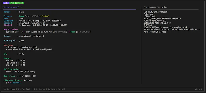Click the Virtual 2.6 MB row
The width and height of the screenshot is (206, 93).
click(x=15, y=60)
